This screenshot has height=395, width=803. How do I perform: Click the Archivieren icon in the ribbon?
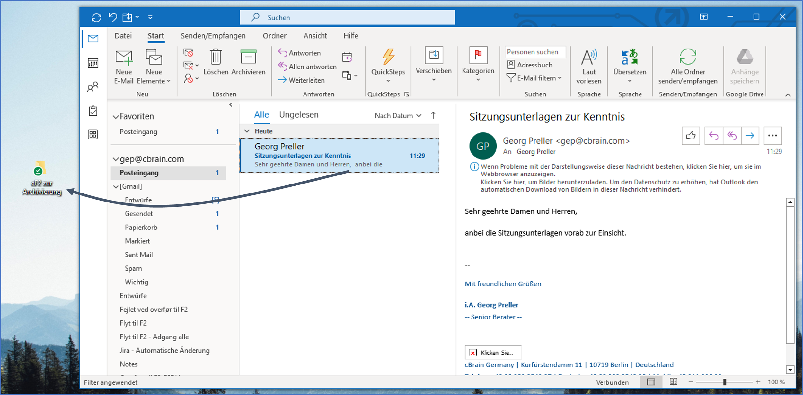[248, 57]
